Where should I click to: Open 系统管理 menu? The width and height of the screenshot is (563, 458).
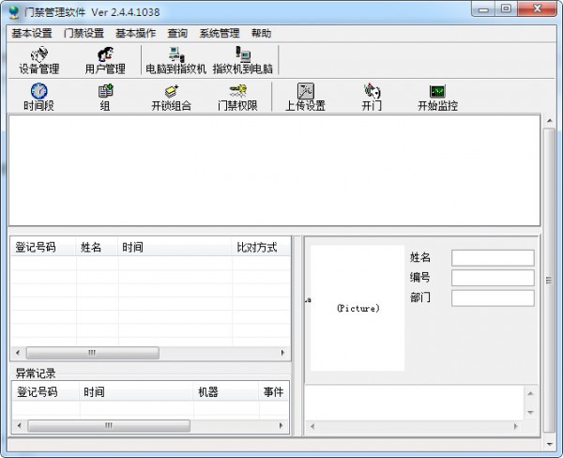(x=220, y=34)
